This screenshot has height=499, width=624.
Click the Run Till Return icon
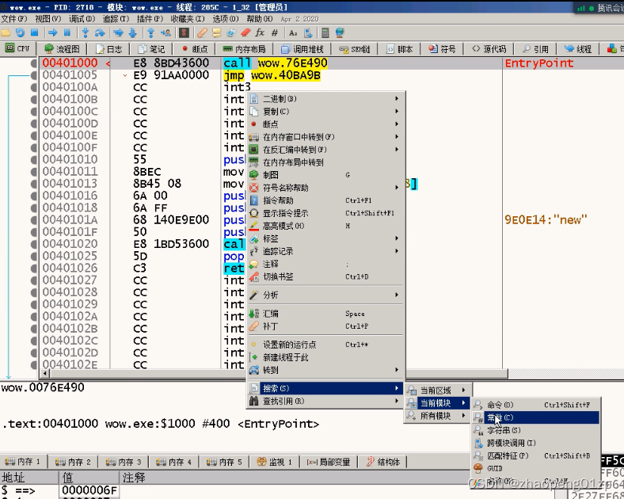click(150, 32)
